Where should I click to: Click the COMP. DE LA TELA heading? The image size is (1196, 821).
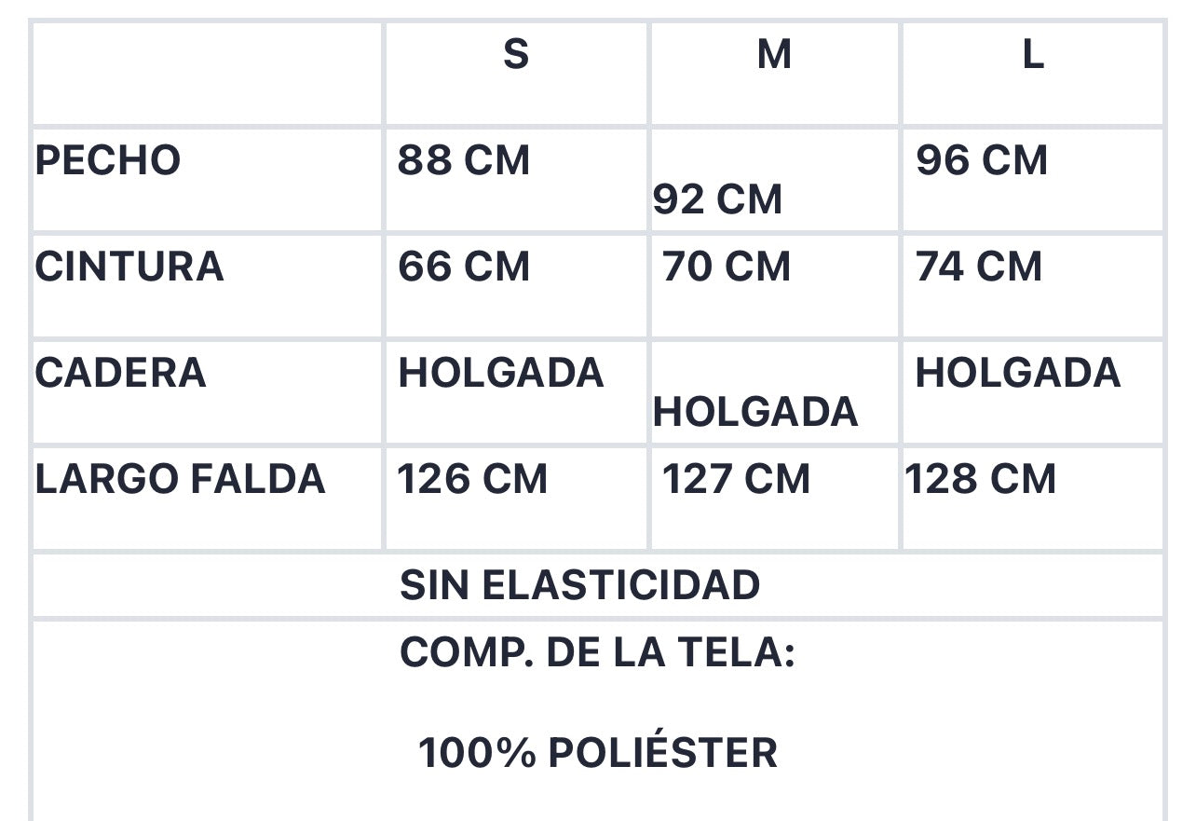pyautogui.click(x=597, y=653)
